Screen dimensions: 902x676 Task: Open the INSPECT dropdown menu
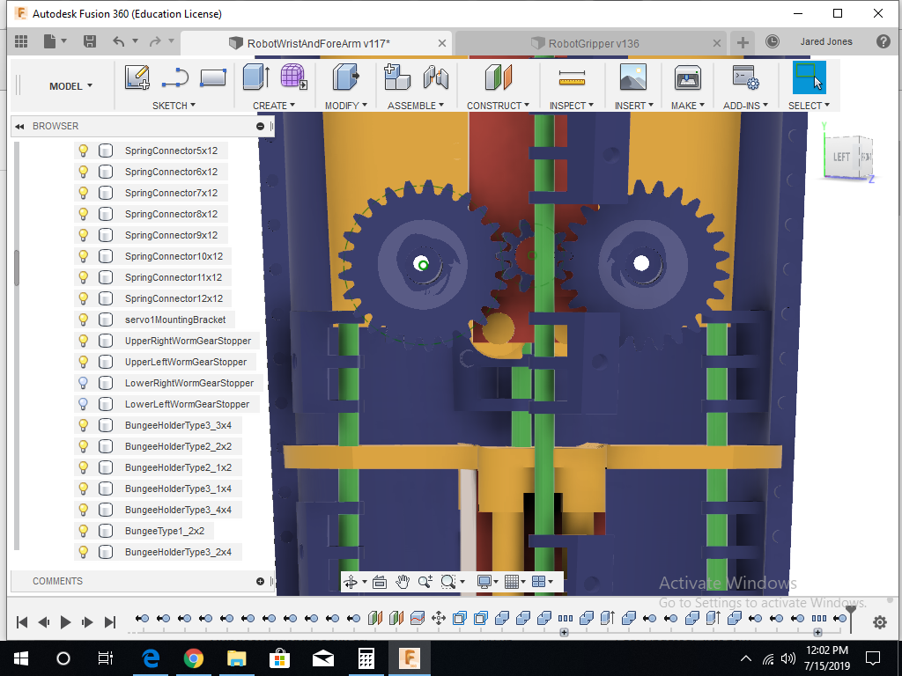point(571,106)
